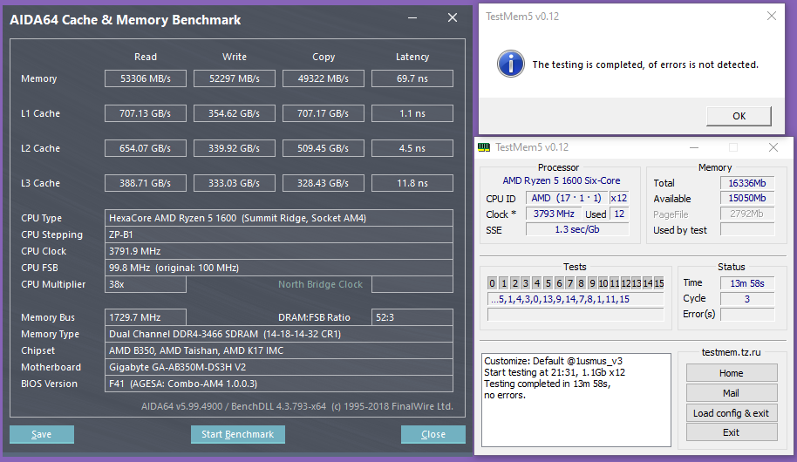Click the empty Error(s) field
The image size is (797, 462).
747,314
